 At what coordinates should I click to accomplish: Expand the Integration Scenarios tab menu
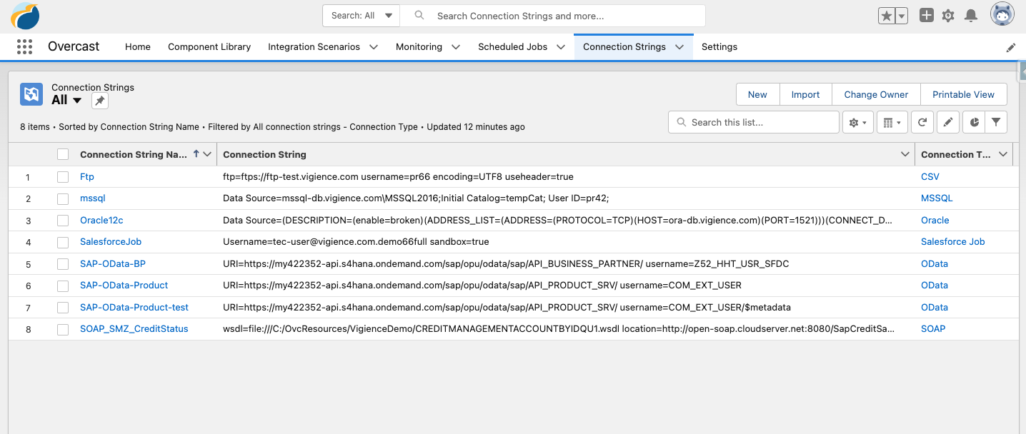coord(374,47)
